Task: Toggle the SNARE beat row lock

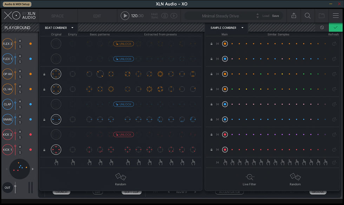Action: 44,119
